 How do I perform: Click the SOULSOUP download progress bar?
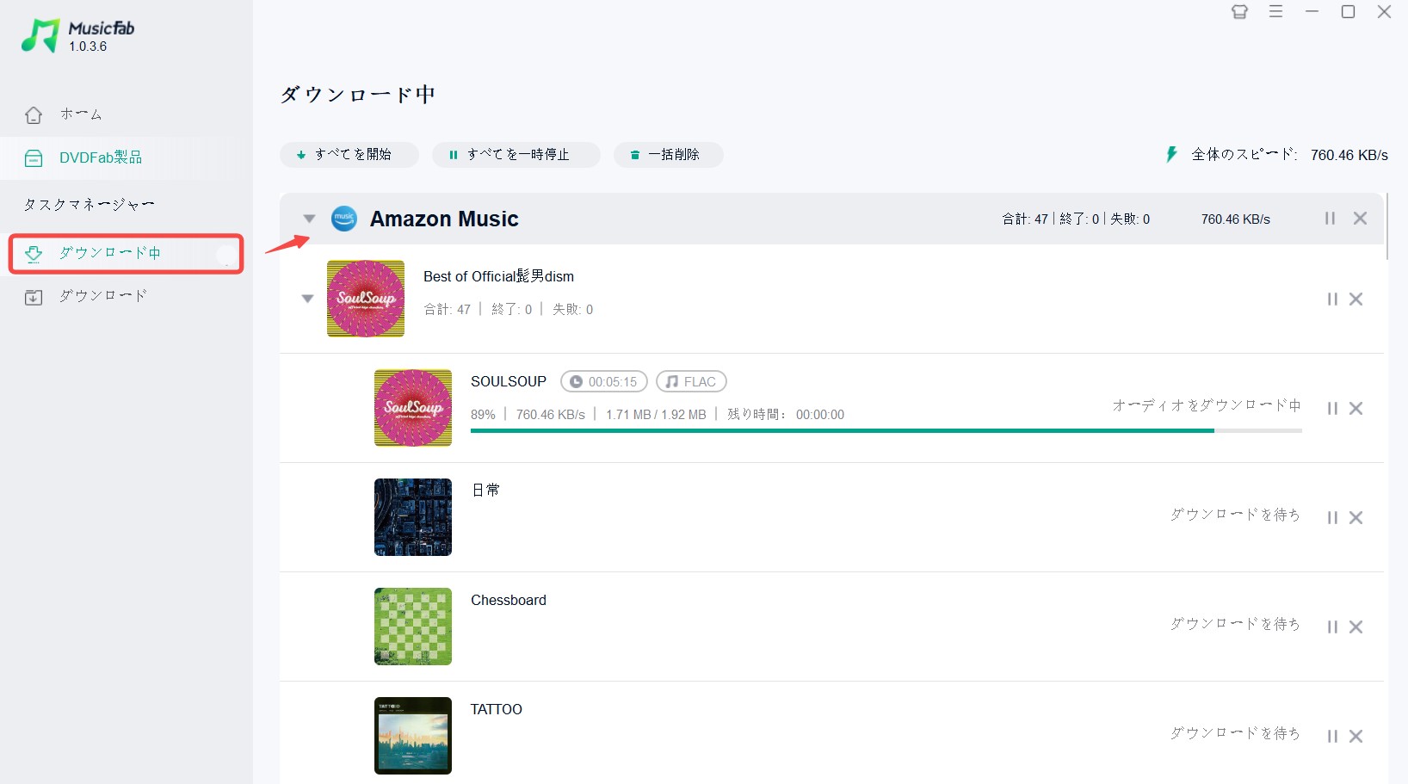(x=886, y=430)
